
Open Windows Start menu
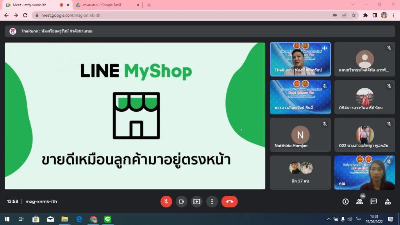(x=7, y=219)
